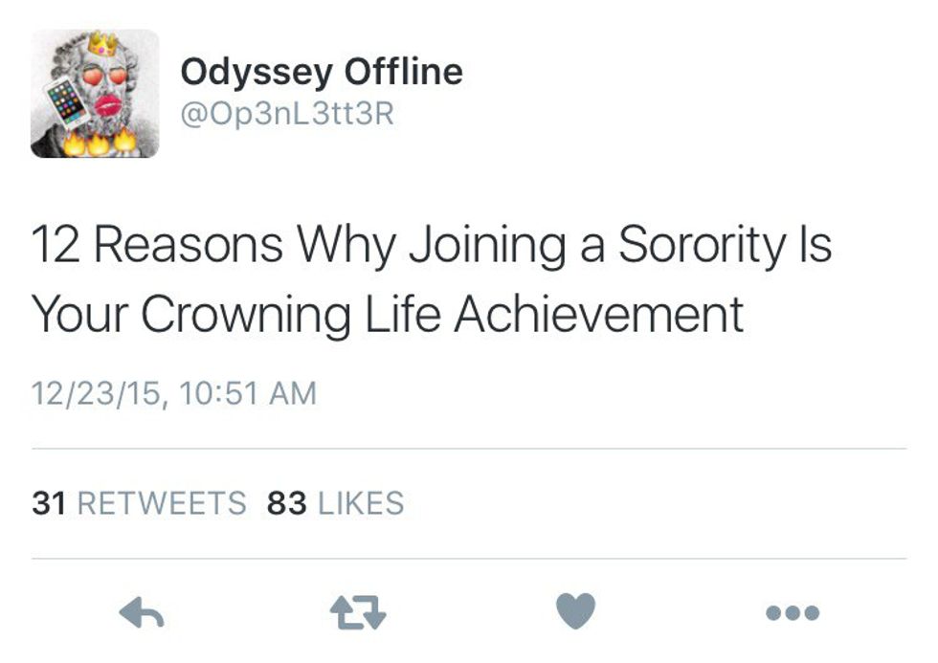Reply to the Odyssey Offline tweet

coord(141,612)
